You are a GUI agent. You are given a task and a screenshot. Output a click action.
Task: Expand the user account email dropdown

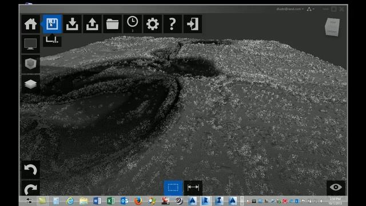(x=290, y=9)
